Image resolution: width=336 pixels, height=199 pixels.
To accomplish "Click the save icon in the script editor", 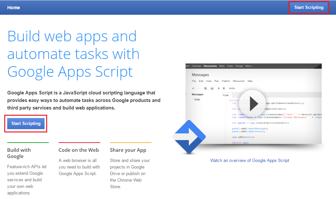I will click(212, 89).
